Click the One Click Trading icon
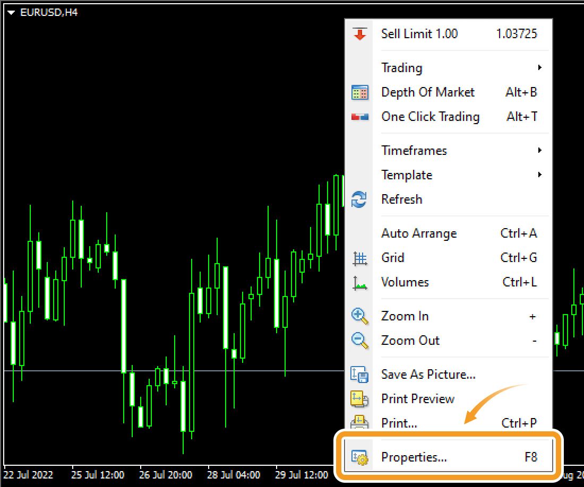 360,116
